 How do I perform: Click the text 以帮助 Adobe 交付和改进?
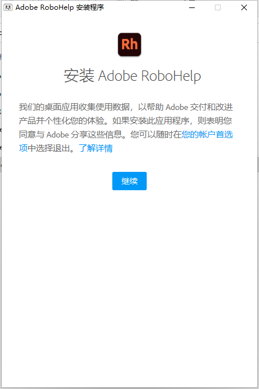point(186,107)
